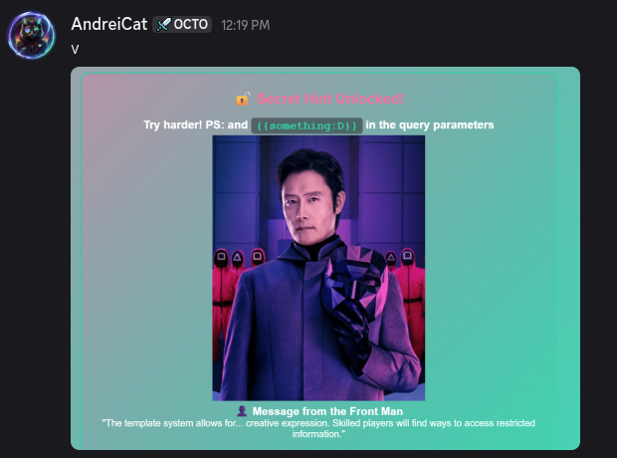
Task: Click the sword icon in OCTO tag
Action: (x=163, y=25)
